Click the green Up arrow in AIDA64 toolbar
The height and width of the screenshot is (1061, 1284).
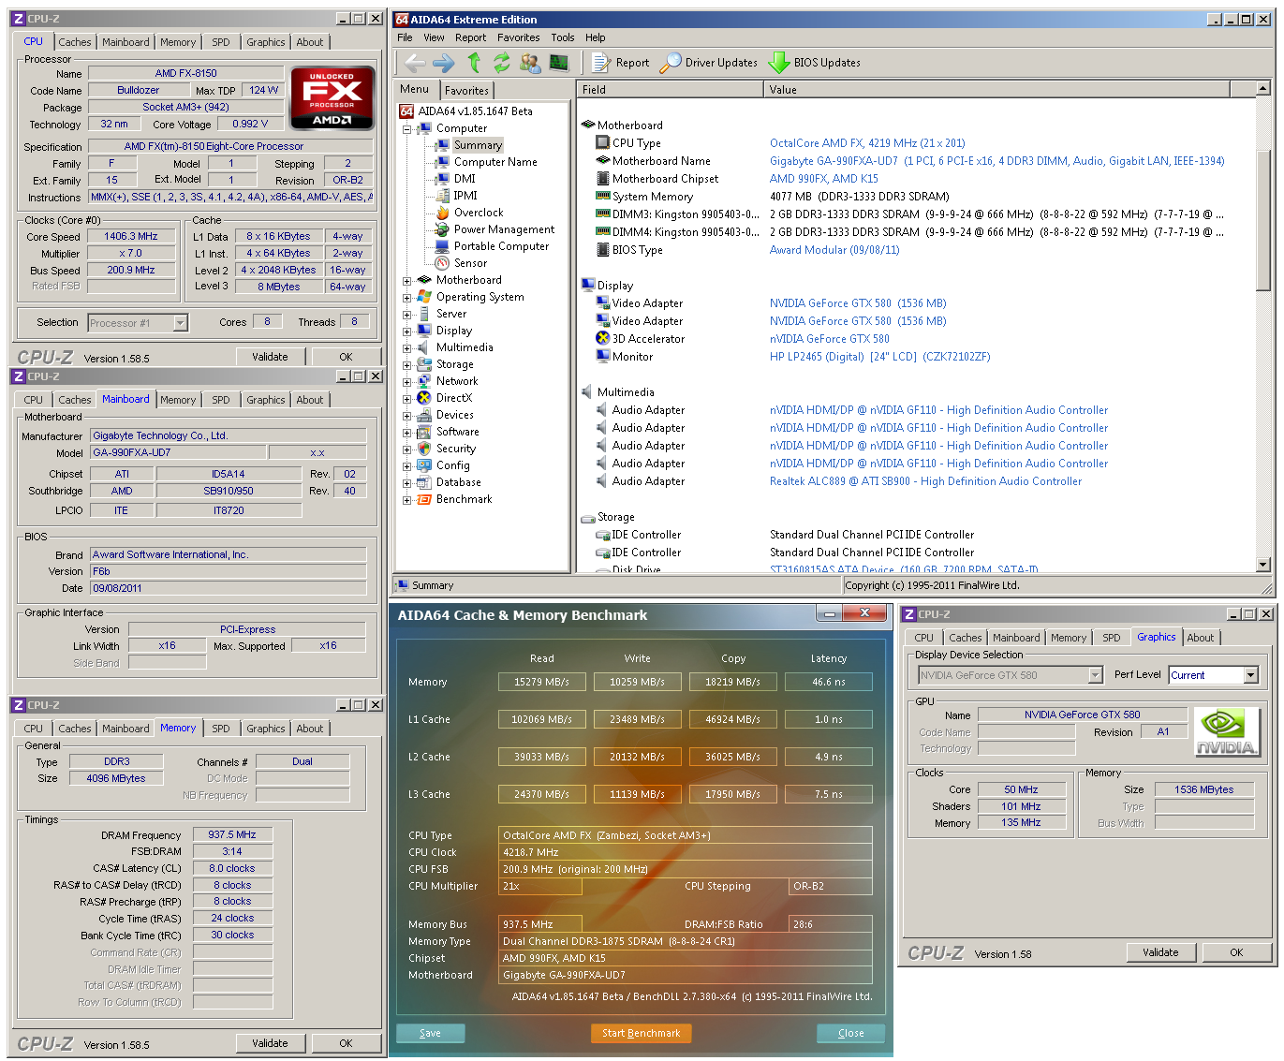474,63
